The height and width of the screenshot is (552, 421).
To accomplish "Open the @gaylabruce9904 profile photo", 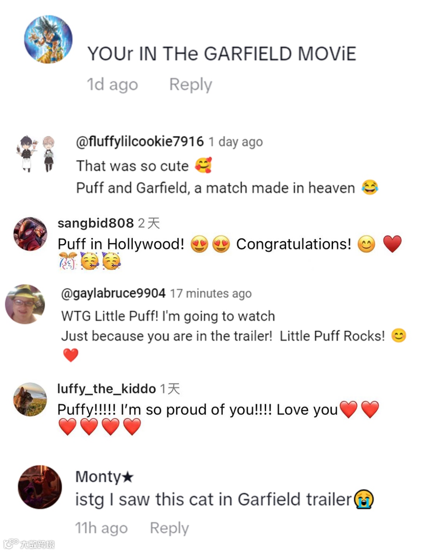I will pos(25,304).
